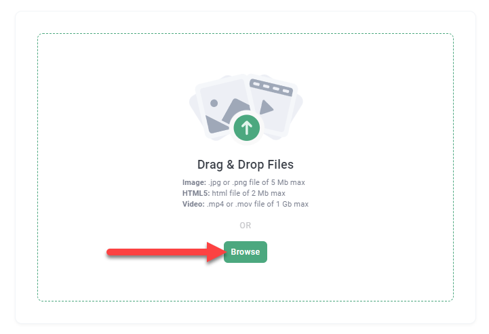Click the bold Video: label
The width and height of the screenshot is (489, 334).
[x=193, y=204]
